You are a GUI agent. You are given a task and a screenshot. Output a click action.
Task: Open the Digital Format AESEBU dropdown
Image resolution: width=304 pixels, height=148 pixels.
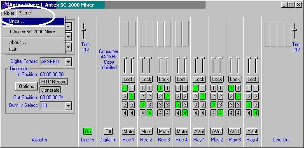point(56,62)
